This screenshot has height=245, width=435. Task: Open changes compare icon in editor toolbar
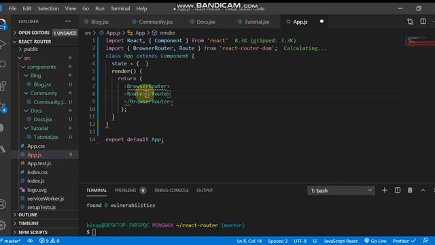tap(410, 22)
